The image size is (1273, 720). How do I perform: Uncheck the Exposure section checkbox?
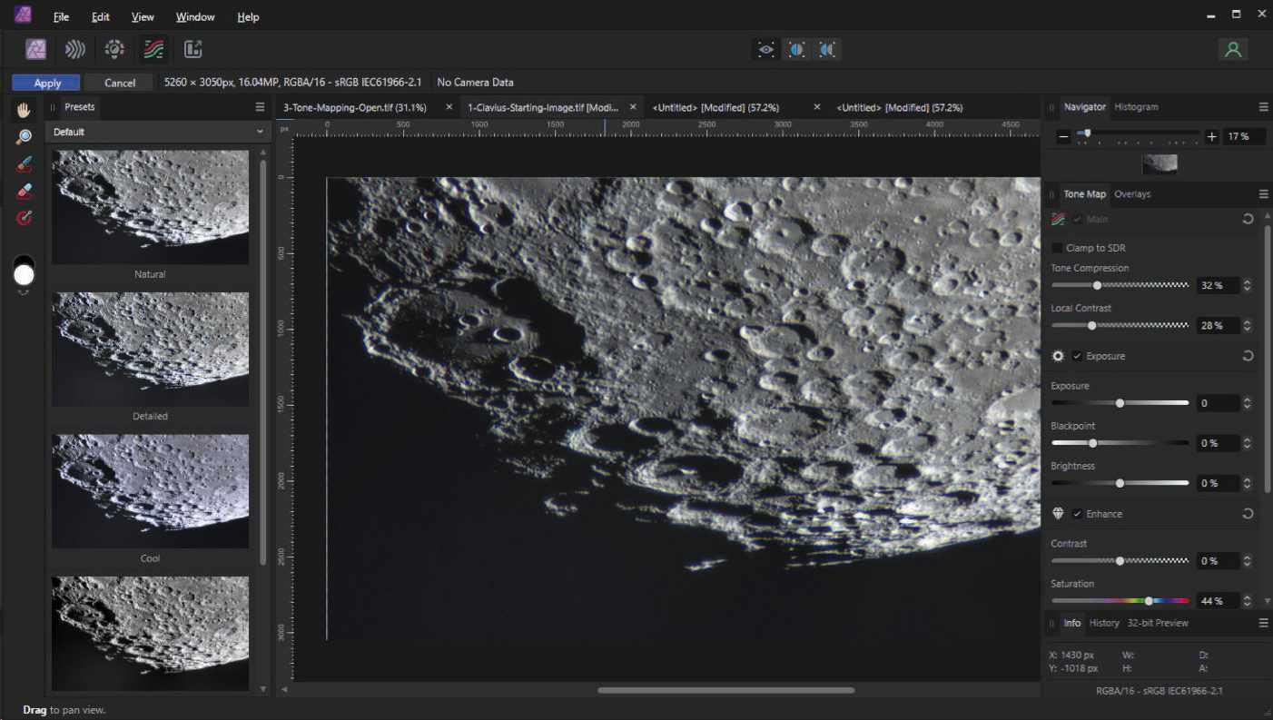tap(1077, 356)
